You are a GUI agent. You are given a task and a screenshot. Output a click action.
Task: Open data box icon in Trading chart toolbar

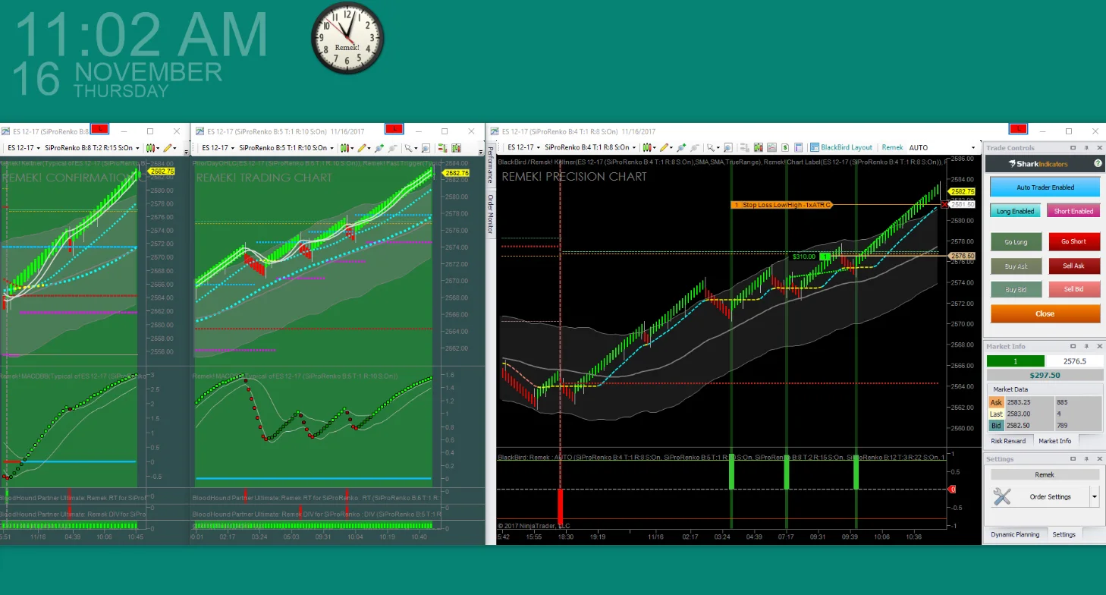point(443,148)
